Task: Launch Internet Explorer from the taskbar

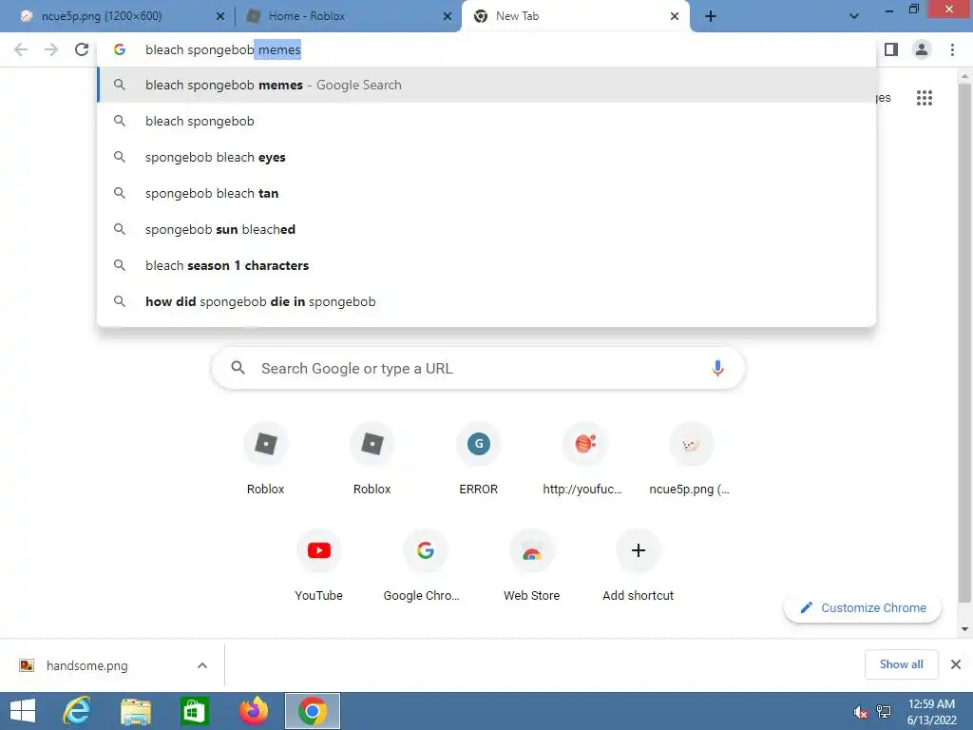Action: point(77,711)
